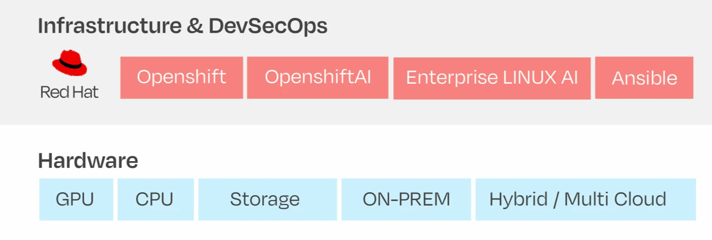
Task: Click the Hardware section heading
Action: (x=88, y=160)
